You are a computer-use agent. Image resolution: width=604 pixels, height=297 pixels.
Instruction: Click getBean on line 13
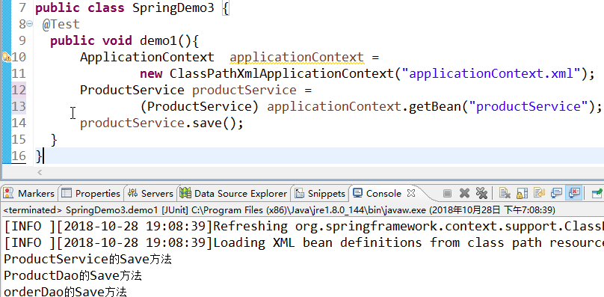[435, 106]
